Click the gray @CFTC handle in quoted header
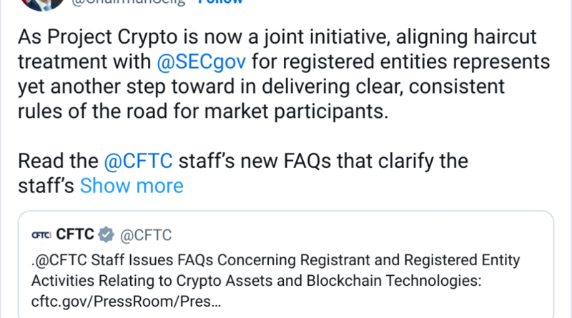572x318 pixels. pos(147,236)
